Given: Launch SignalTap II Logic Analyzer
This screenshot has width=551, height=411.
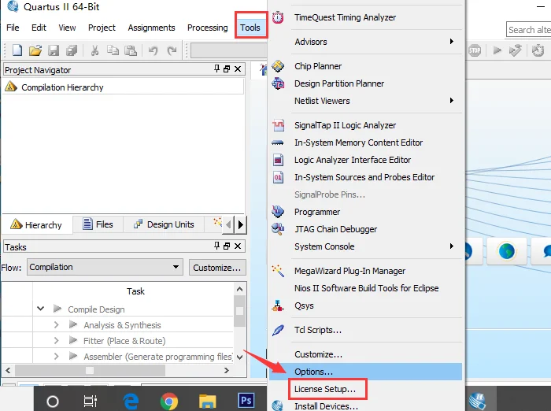Looking at the screenshot, I should point(366,125).
